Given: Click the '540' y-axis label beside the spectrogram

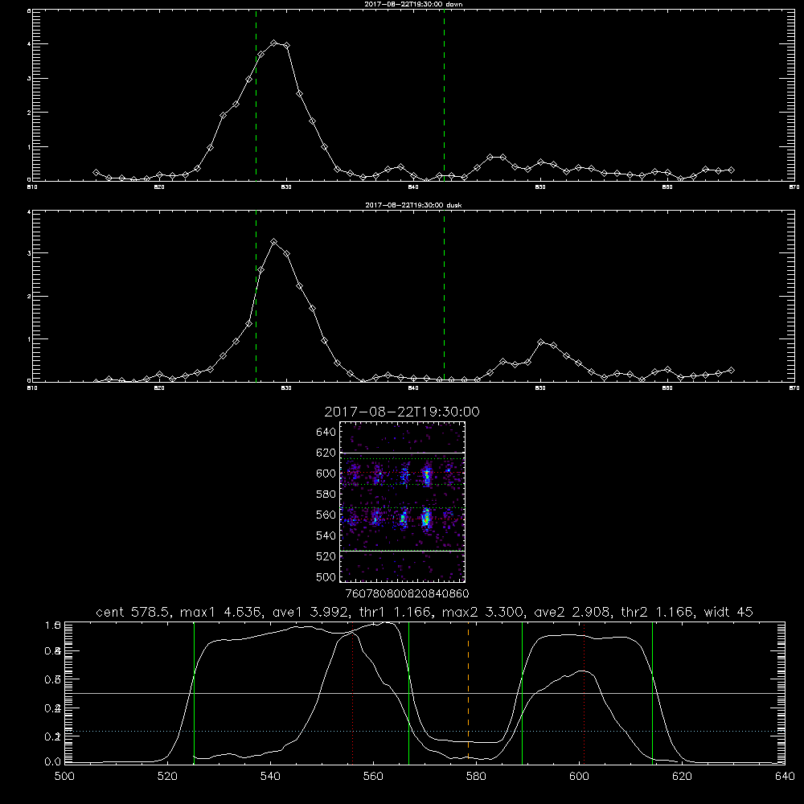Looking at the screenshot, I should [326, 535].
